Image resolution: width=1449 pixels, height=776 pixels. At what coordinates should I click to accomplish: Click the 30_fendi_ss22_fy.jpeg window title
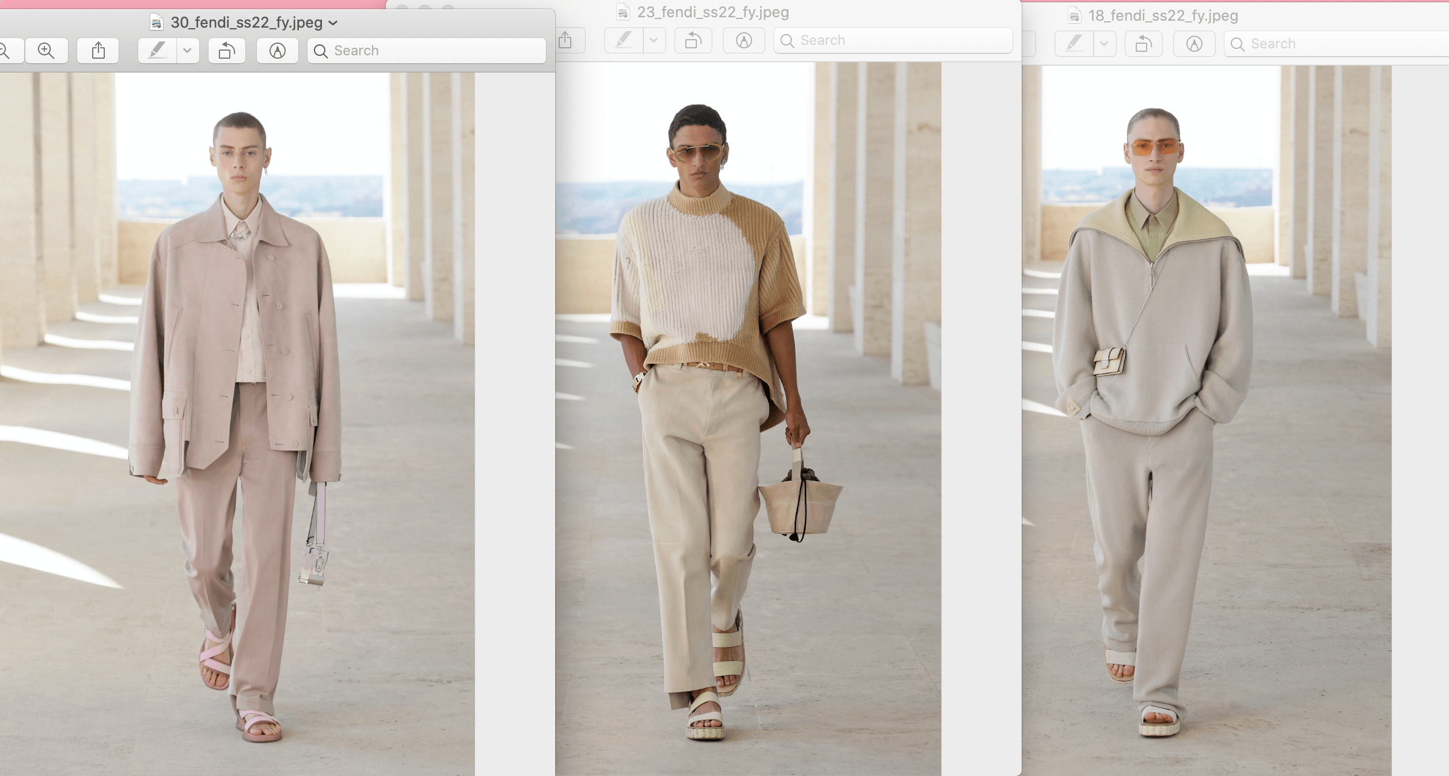point(246,23)
